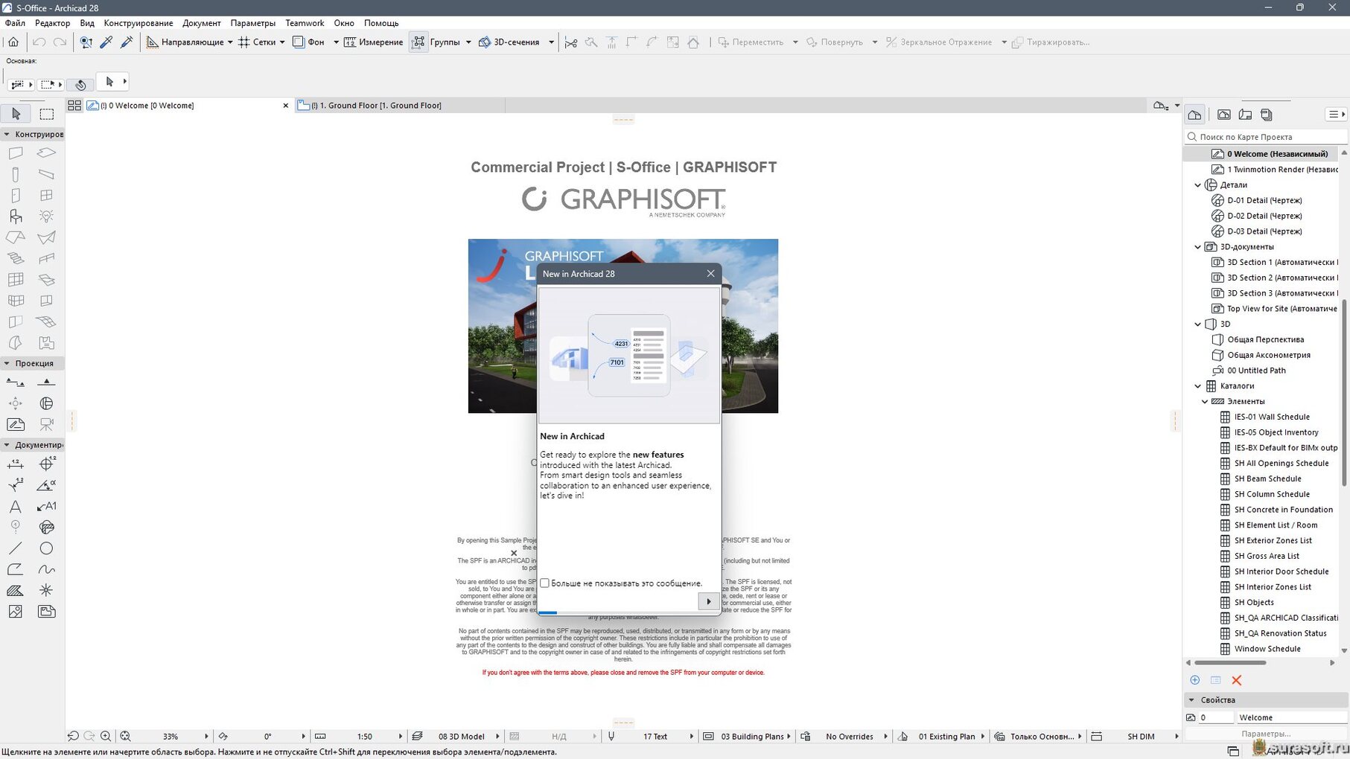Image resolution: width=1350 pixels, height=759 pixels.
Task: Pick the Roof tool
Action: (16, 237)
